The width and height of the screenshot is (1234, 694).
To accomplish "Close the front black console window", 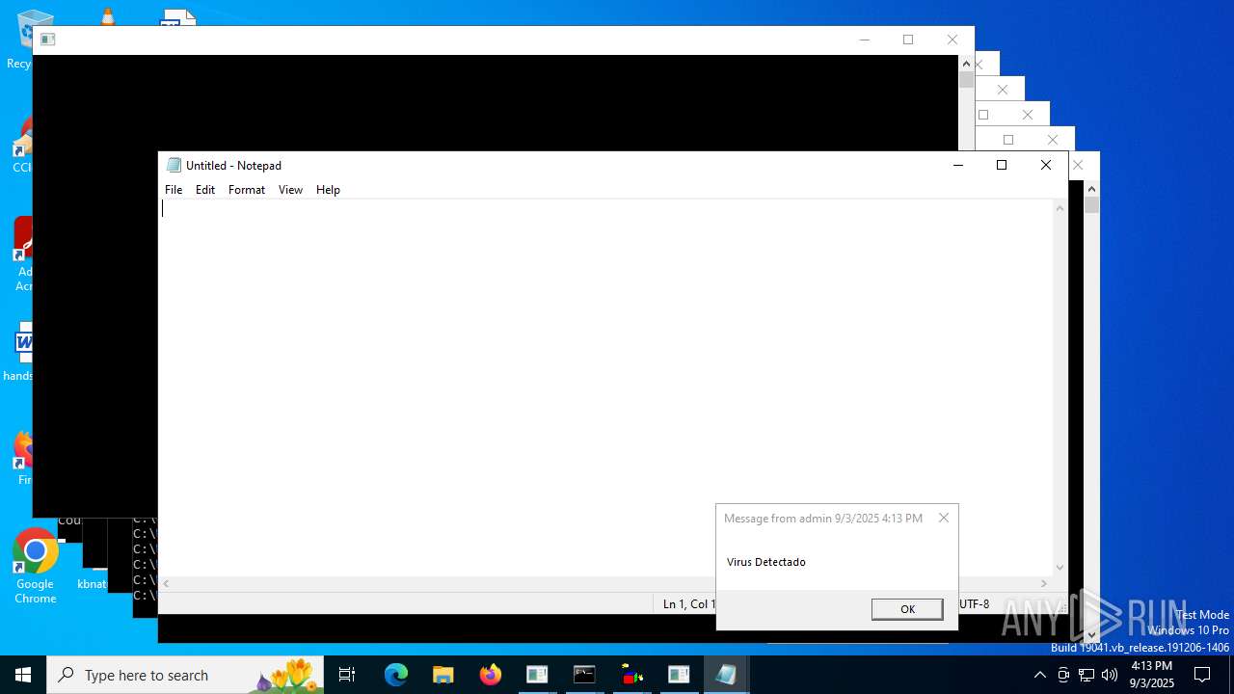I will coord(952,40).
